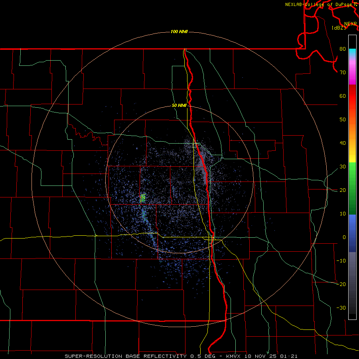
Task: Click the NEXR label above the dBZ scale
Action: click(351, 24)
